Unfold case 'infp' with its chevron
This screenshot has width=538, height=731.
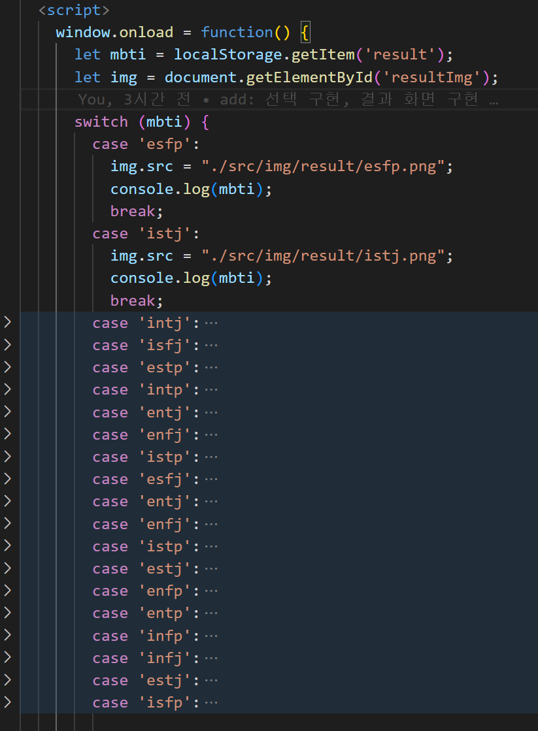(7, 635)
